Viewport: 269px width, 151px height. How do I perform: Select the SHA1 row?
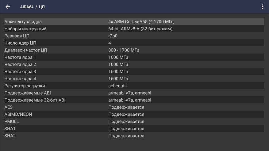pyautogui.click(x=134, y=129)
